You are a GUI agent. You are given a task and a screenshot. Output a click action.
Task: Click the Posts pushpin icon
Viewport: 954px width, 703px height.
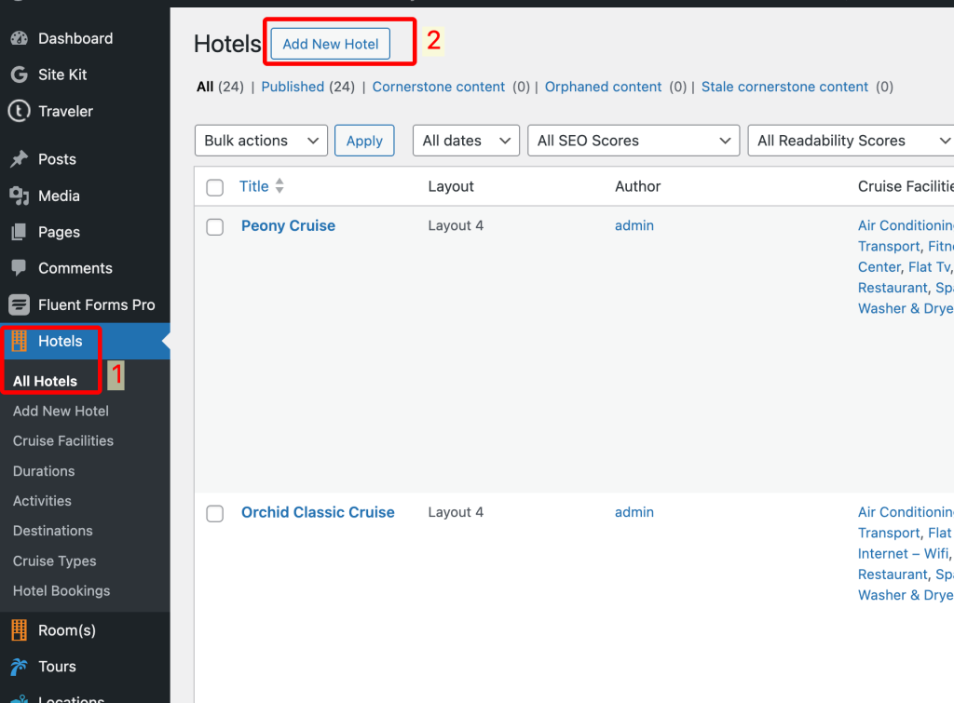(19, 159)
